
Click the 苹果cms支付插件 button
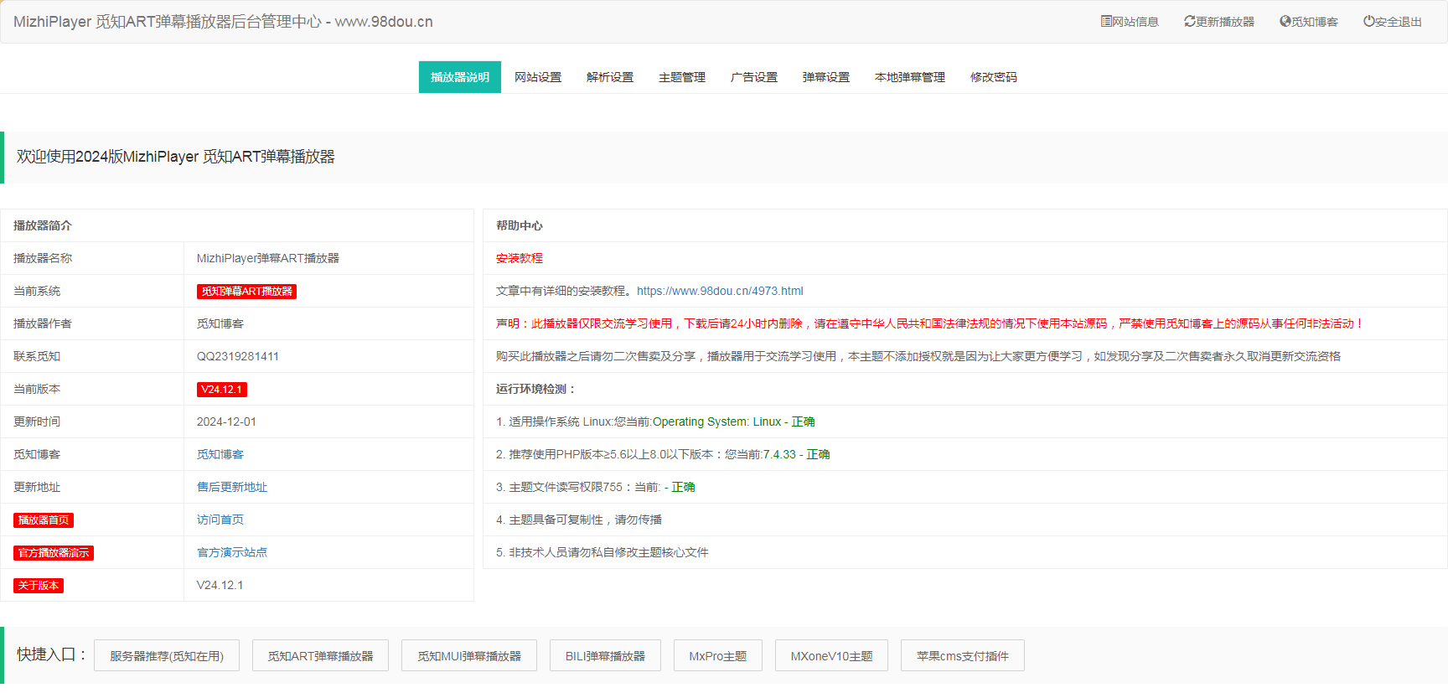(963, 655)
